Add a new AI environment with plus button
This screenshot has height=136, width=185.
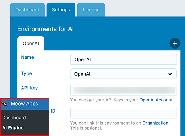point(175,43)
